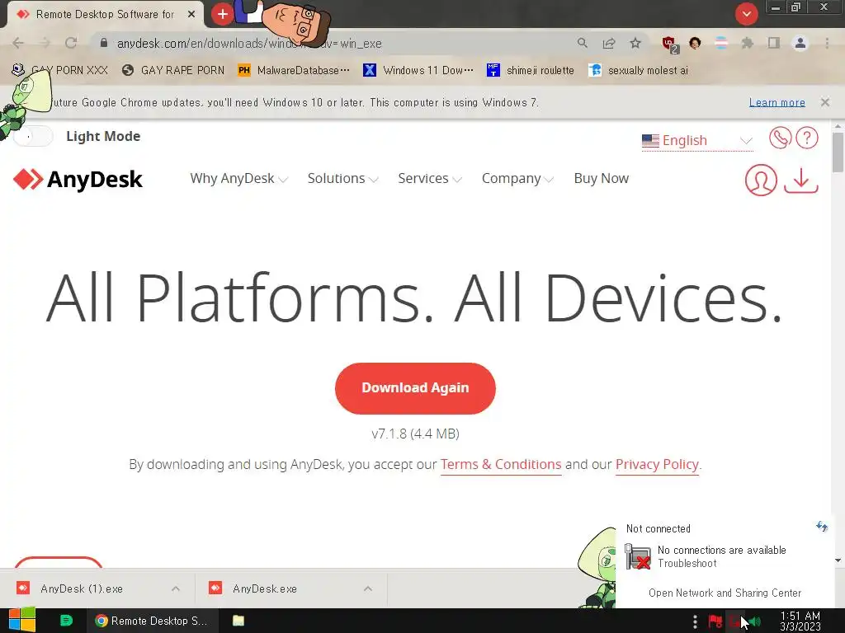Click the address bar URL
The image size is (845, 633).
pos(249,44)
